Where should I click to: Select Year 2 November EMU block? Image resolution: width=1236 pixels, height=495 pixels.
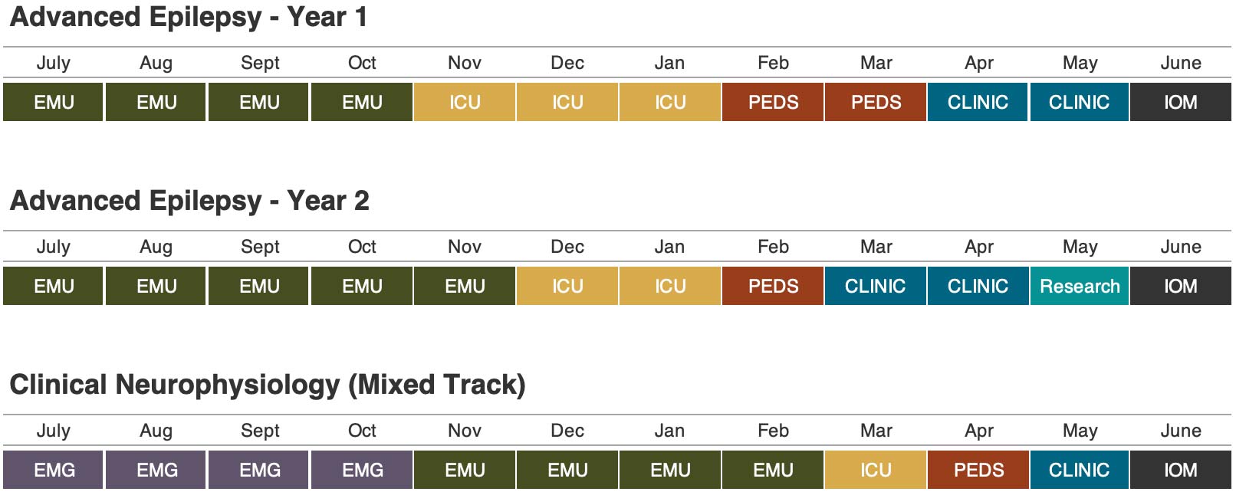[x=465, y=286]
